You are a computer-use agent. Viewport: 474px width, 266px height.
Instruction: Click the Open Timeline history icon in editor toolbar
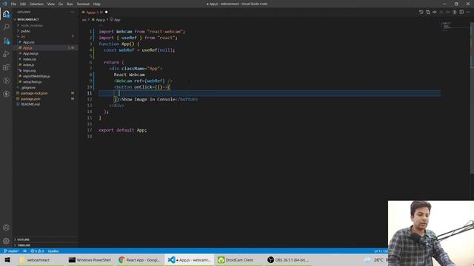point(421,12)
